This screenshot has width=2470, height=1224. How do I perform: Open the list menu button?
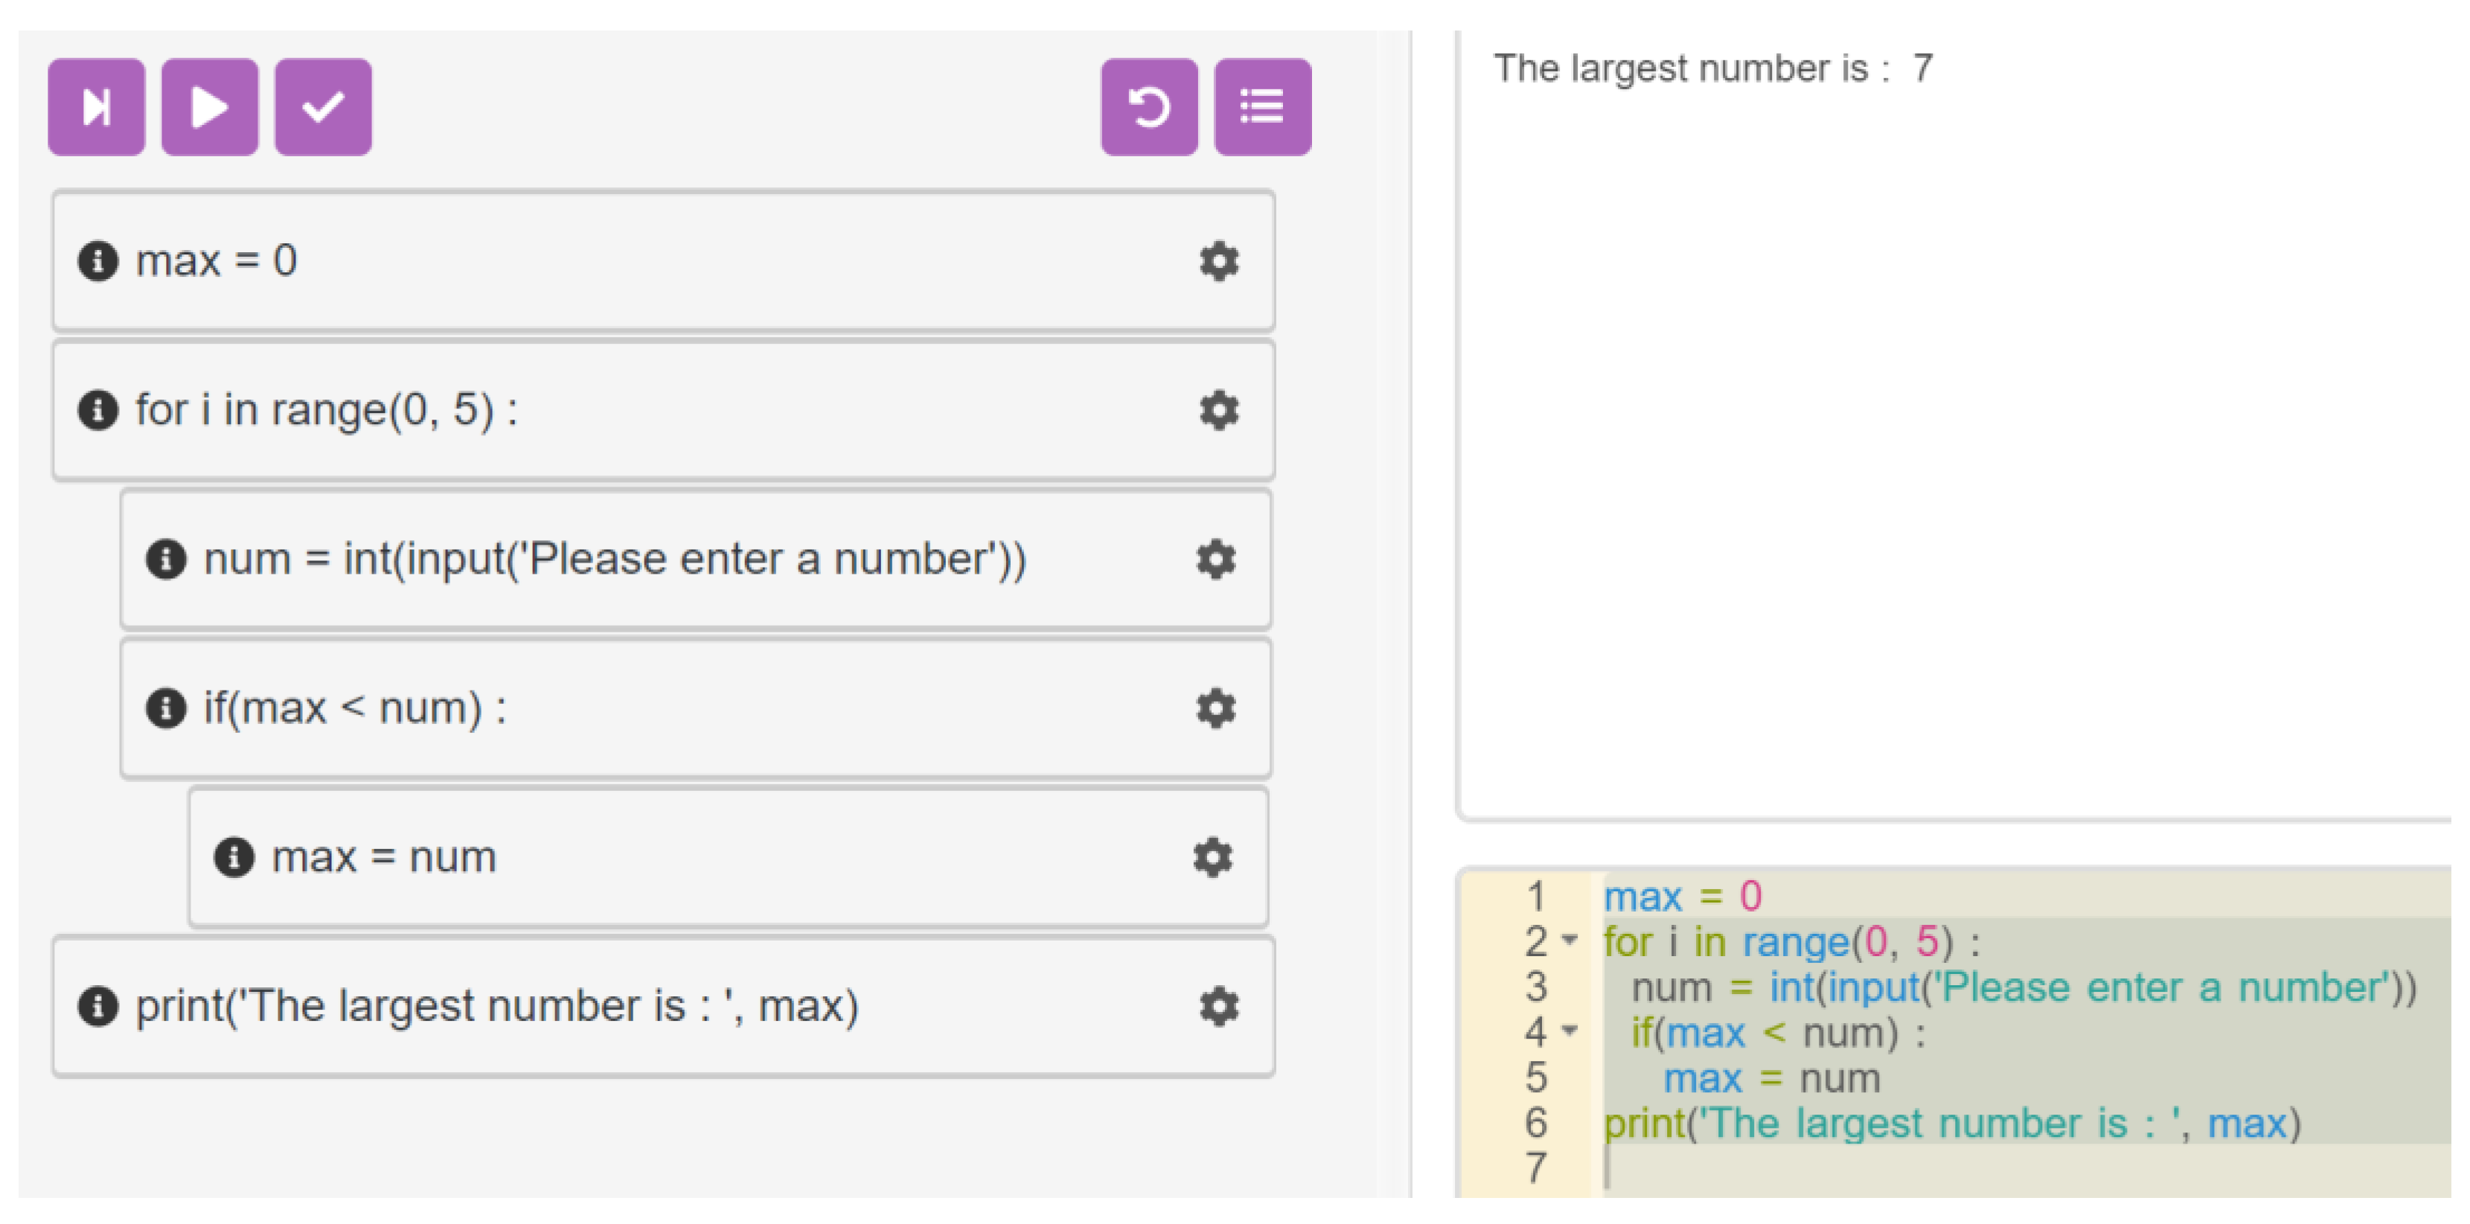(x=1261, y=106)
